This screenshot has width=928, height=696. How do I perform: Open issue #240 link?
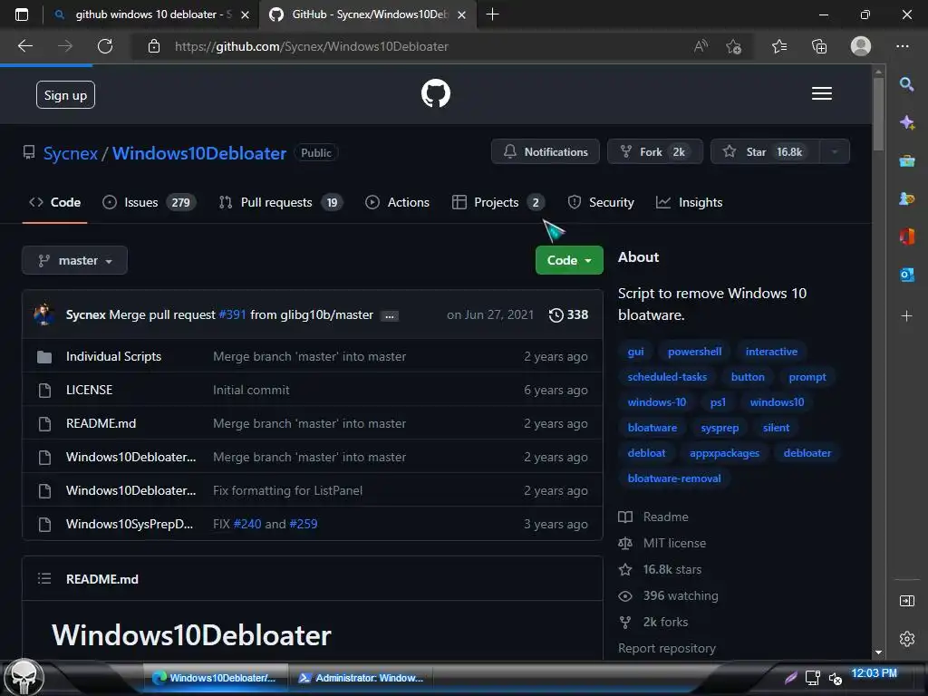pyautogui.click(x=247, y=525)
